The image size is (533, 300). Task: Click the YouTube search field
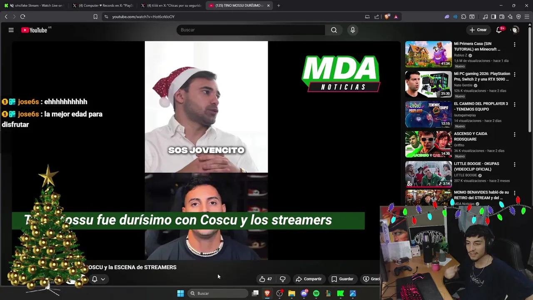[x=251, y=30]
